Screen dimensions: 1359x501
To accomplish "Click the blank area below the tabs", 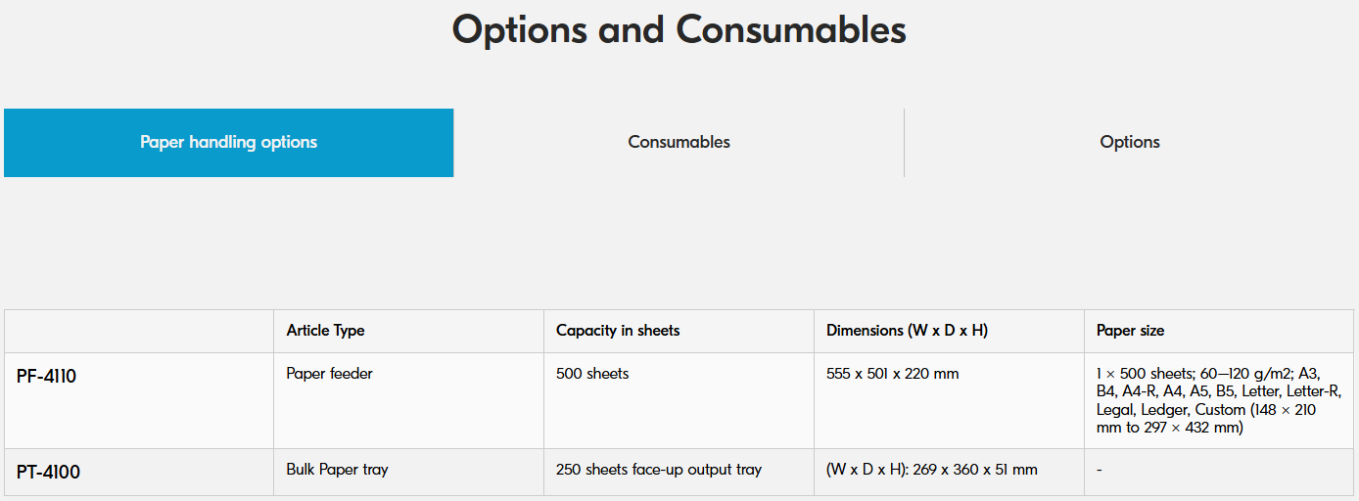I will tap(679, 244).
